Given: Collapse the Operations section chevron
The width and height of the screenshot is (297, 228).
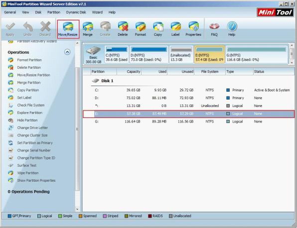Looking at the screenshot, I should [67, 52].
